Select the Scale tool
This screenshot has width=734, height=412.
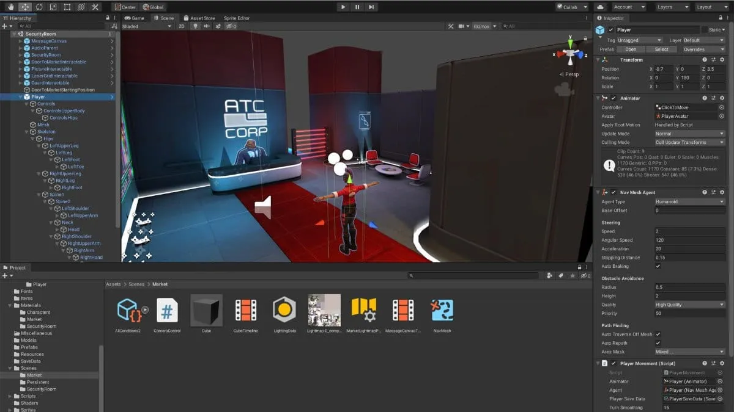coord(53,7)
